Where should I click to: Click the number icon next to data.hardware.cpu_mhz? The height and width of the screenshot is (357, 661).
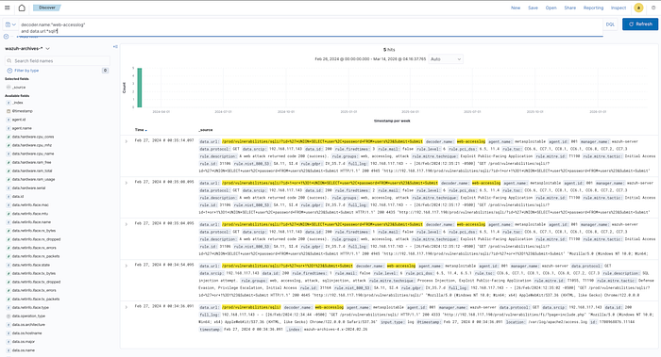(8, 145)
